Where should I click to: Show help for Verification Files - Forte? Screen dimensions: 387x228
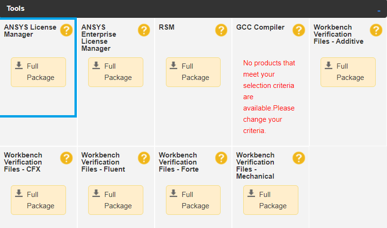221,158
